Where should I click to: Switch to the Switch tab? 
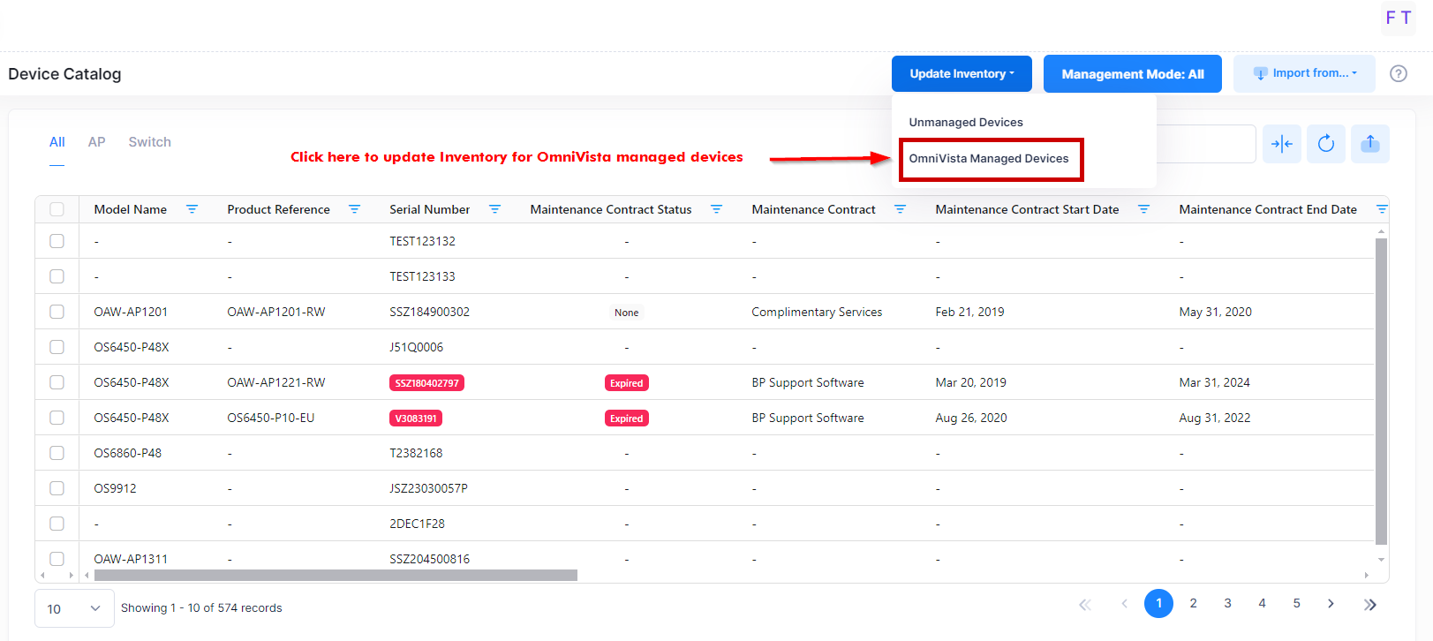tap(150, 142)
